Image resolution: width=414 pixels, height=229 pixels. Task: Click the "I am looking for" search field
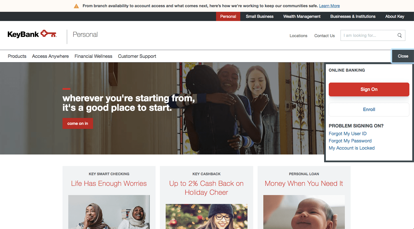(x=369, y=35)
